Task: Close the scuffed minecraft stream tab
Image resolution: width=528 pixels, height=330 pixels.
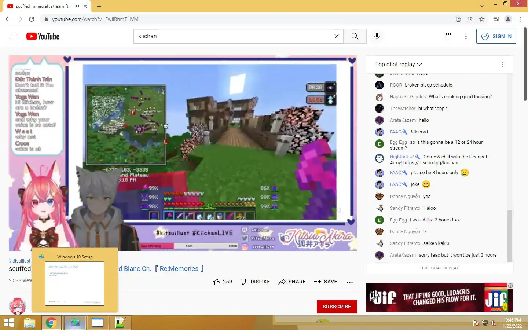Action: point(85,6)
